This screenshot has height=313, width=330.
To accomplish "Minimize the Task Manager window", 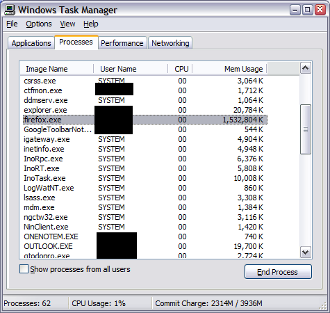I will [x=295, y=10].
